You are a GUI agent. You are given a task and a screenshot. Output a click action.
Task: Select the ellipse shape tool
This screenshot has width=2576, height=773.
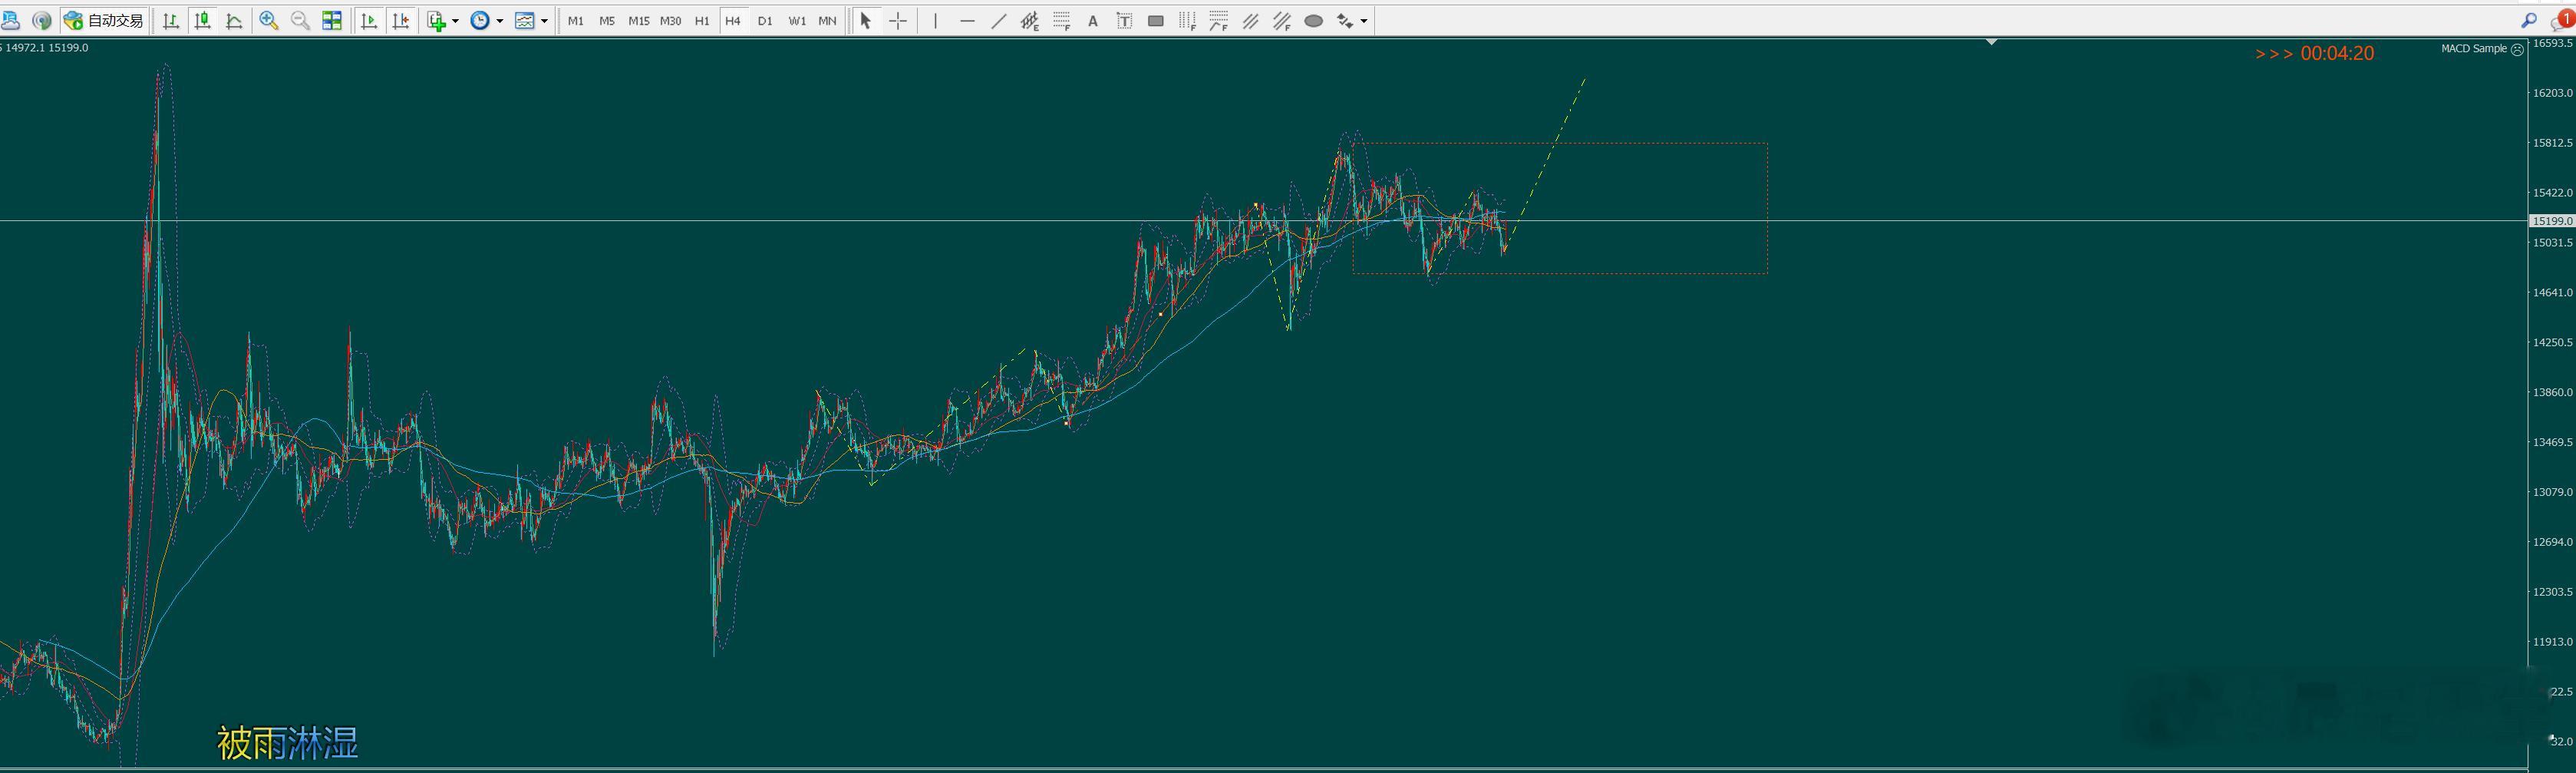(1314, 20)
